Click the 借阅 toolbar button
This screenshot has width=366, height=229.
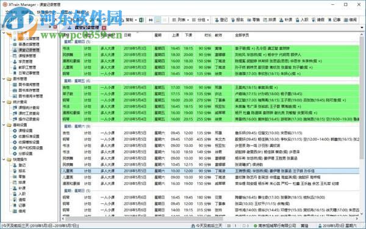point(351,20)
